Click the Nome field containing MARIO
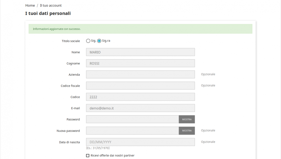281x159 pixels. point(140,52)
